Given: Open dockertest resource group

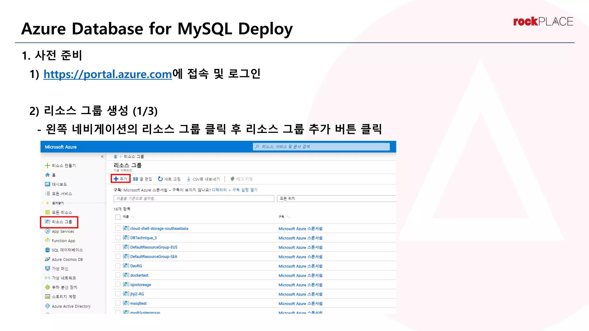Looking at the screenshot, I should point(139,275).
